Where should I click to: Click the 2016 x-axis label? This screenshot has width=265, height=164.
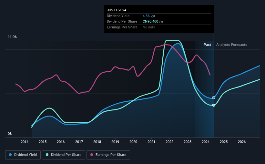(61, 142)
